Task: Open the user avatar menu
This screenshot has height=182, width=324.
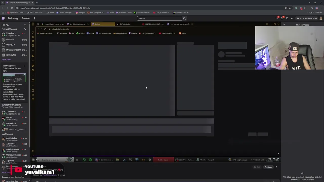Action: pos(321,18)
